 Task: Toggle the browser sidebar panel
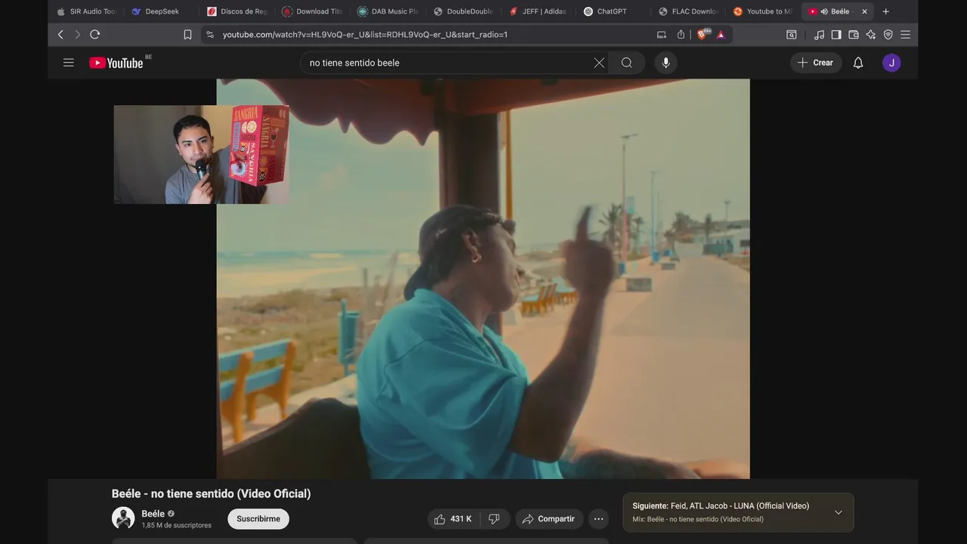click(x=836, y=35)
